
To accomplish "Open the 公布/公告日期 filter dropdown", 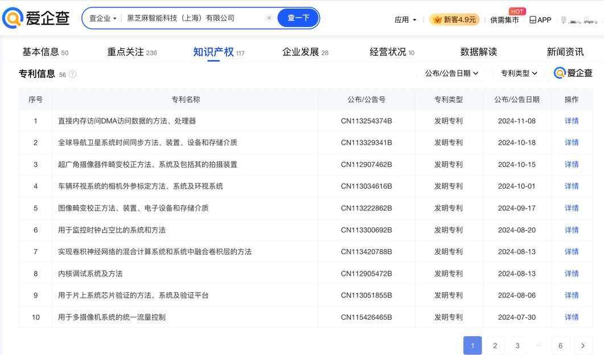I will [x=451, y=73].
